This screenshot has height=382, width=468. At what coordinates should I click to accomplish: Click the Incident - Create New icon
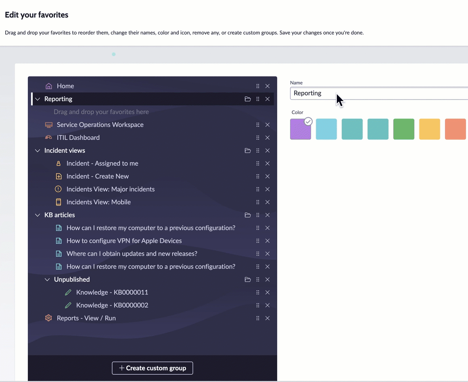tap(59, 176)
